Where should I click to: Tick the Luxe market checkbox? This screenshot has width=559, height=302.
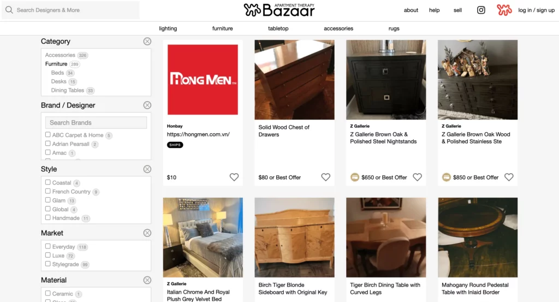pyautogui.click(x=48, y=255)
